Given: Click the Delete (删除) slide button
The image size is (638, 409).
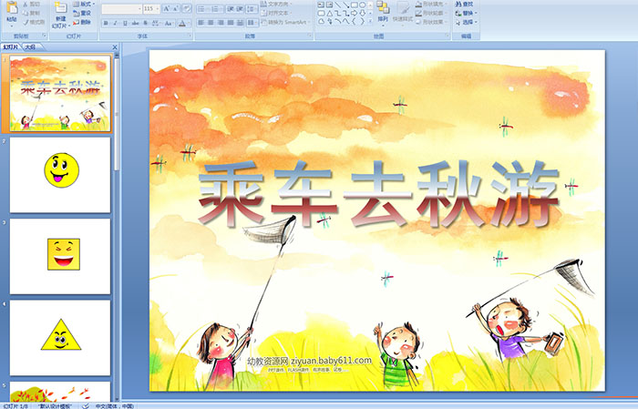Looking at the screenshot, I should [82, 22].
